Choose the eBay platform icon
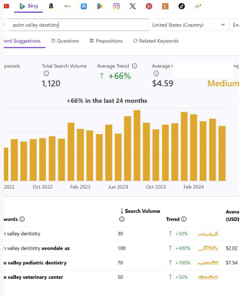Viewport: 241px width, 296px height. click(x=67, y=6)
